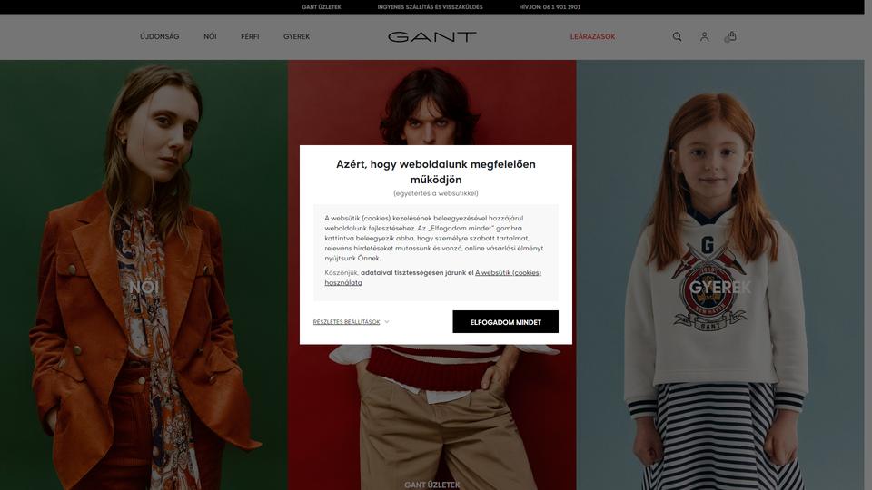Viewport: 872px width, 490px height.
Task: Open the search magnifier icon
Action: pyautogui.click(x=677, y=36)
